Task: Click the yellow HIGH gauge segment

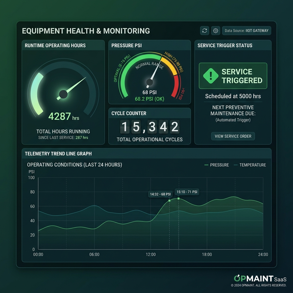Action: [x=170, y=66]
